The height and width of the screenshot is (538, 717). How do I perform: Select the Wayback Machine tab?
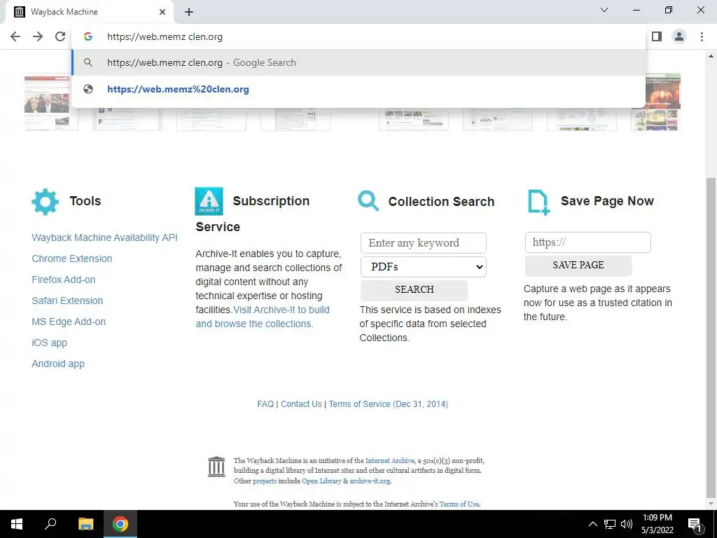pyautogui.click(x=89, y=12)
